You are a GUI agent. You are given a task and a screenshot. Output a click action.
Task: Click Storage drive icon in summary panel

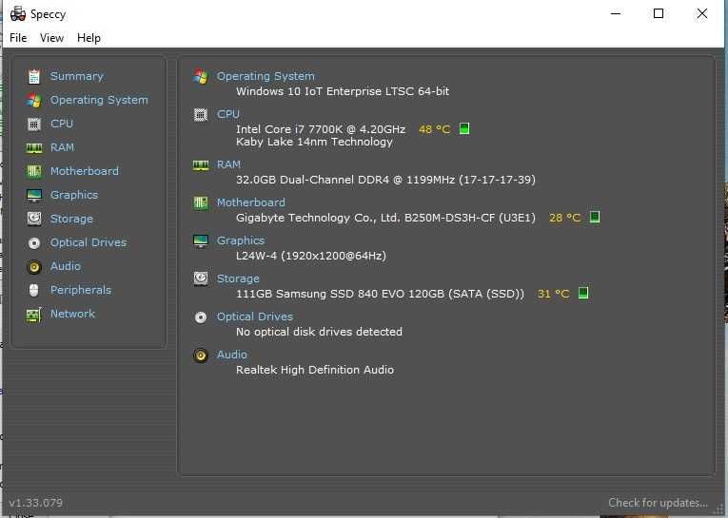(201, 278)
